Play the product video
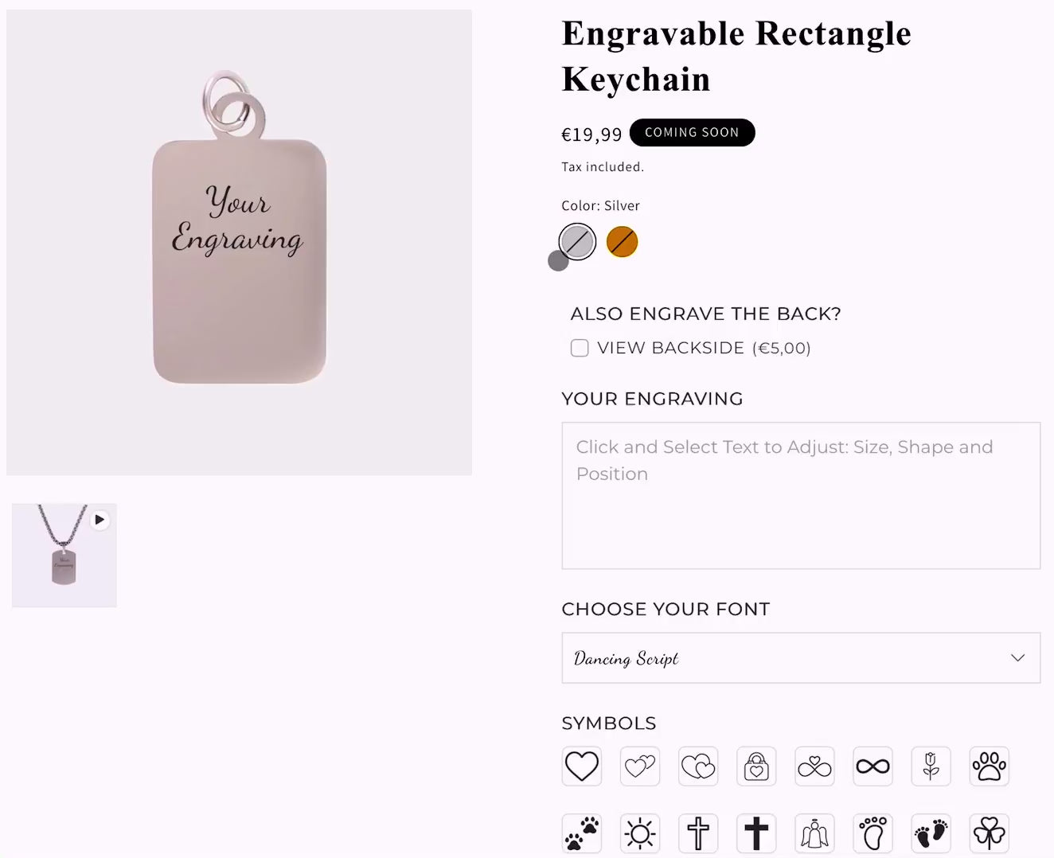The width and height of the screenshot is (1054, 858). pos(100,520)
